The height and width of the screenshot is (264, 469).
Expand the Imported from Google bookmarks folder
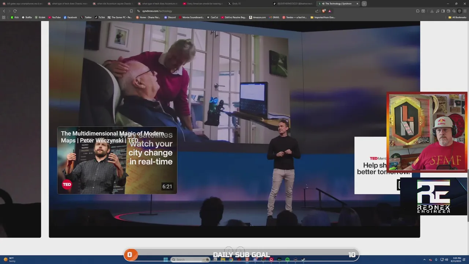(x=323, y=17)
